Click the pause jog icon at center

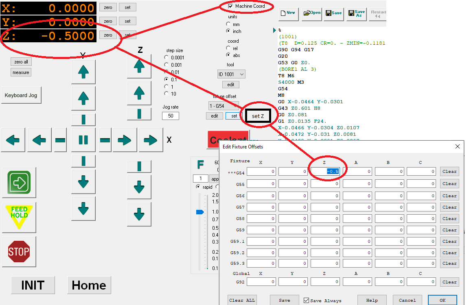[x=83, y=140]
